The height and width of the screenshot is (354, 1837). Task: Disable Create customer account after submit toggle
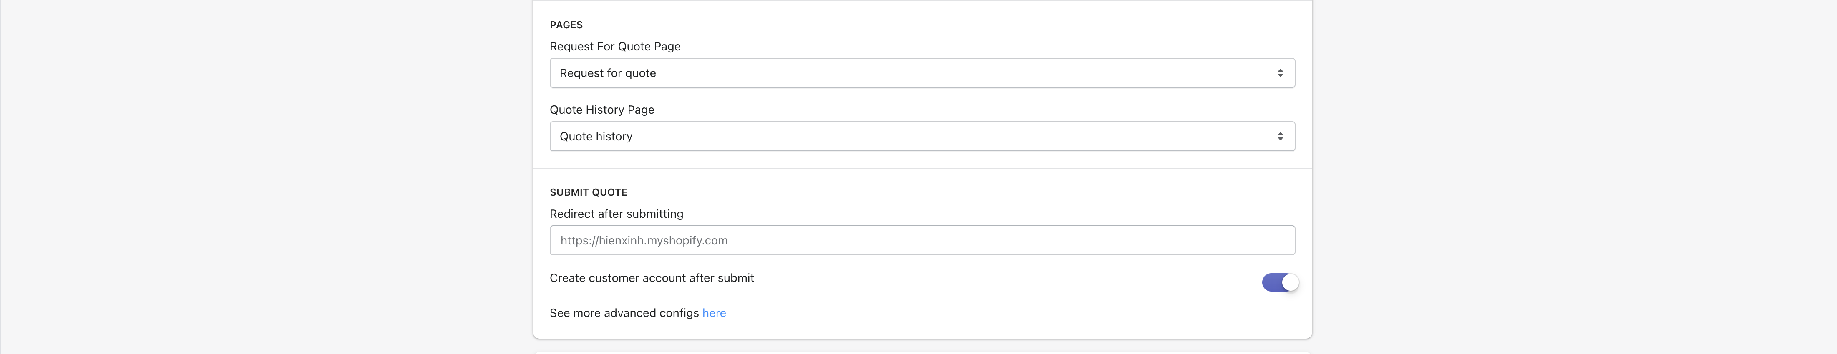(1280, 283)
